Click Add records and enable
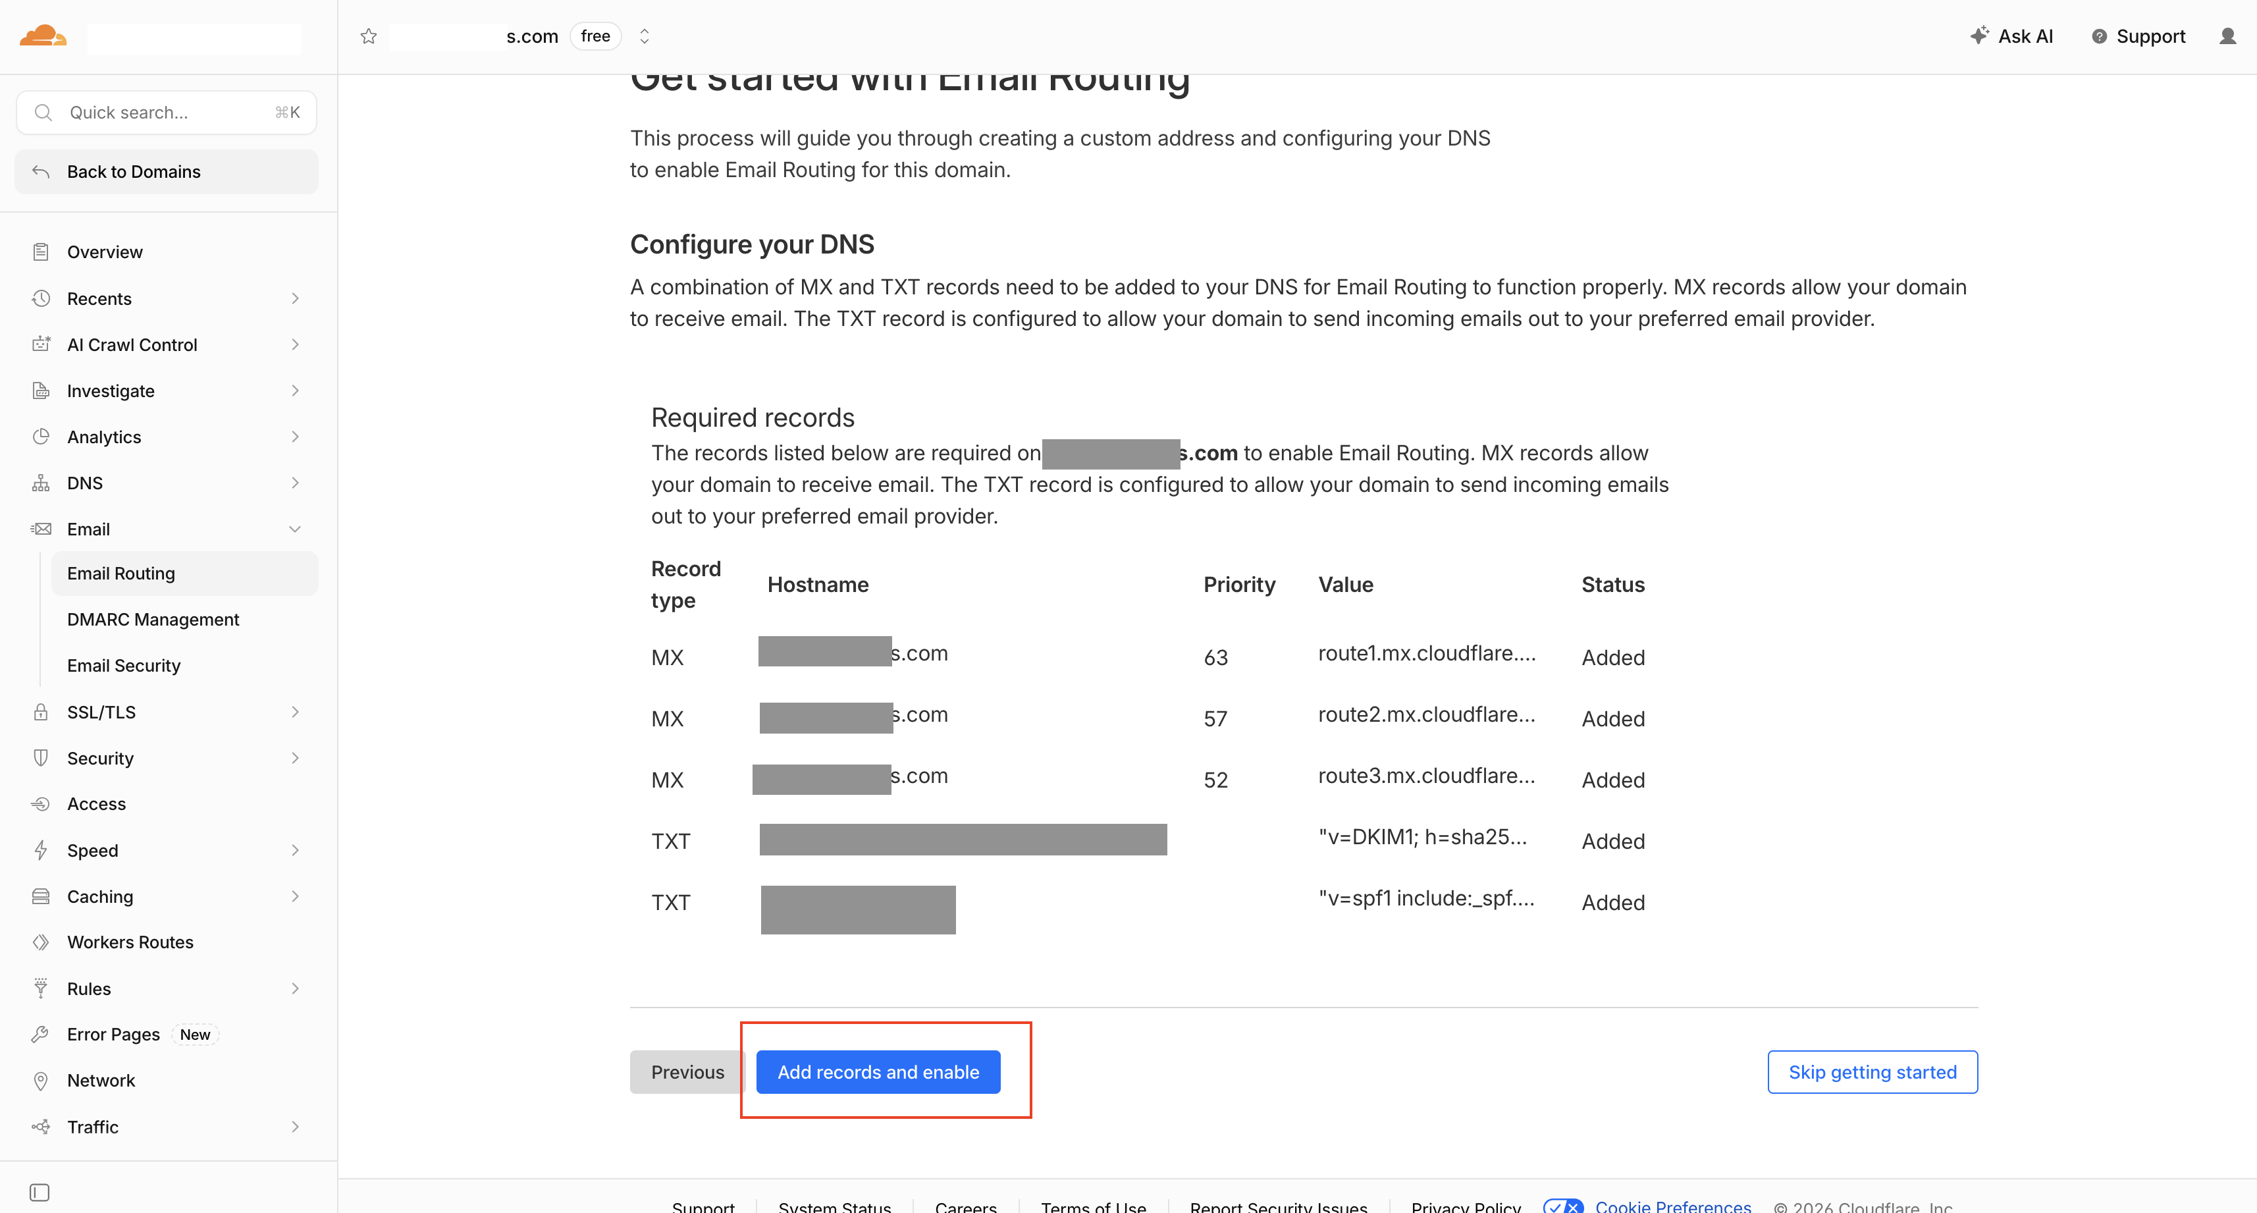The image size is (2257, 1213). [878, 1072]
